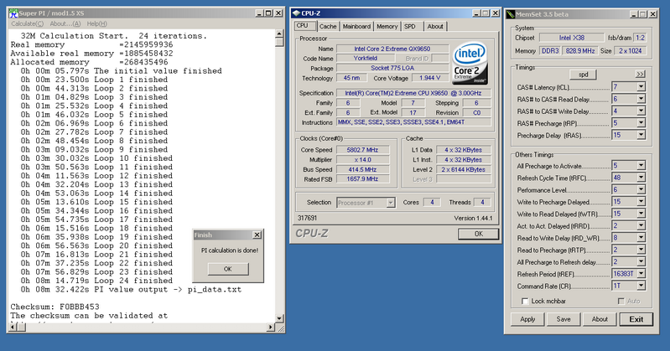Image resolution: width=670 pixels, height=351 pixels.
Task: Switch to the About tab in CPU-Z
Action: [x=435, y=27]
